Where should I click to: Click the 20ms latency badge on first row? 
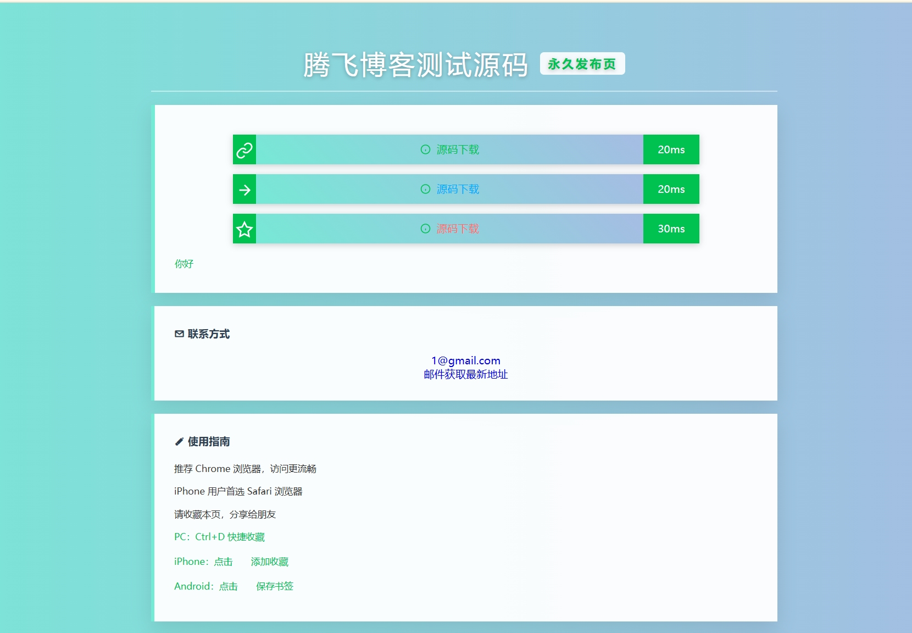671,149
